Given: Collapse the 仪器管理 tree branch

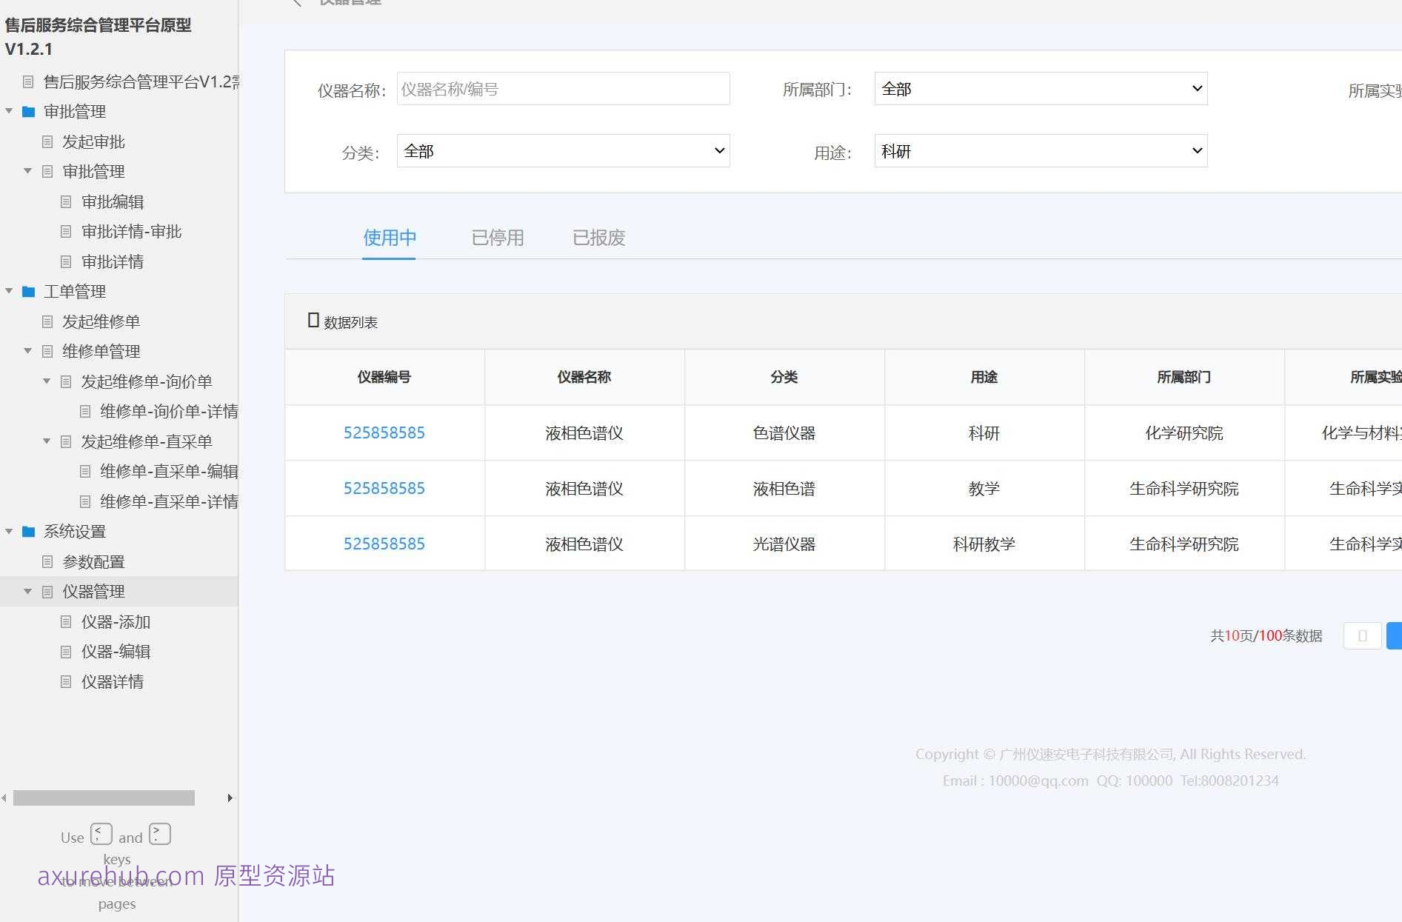Looking at the screenshot, I should 28,591.
